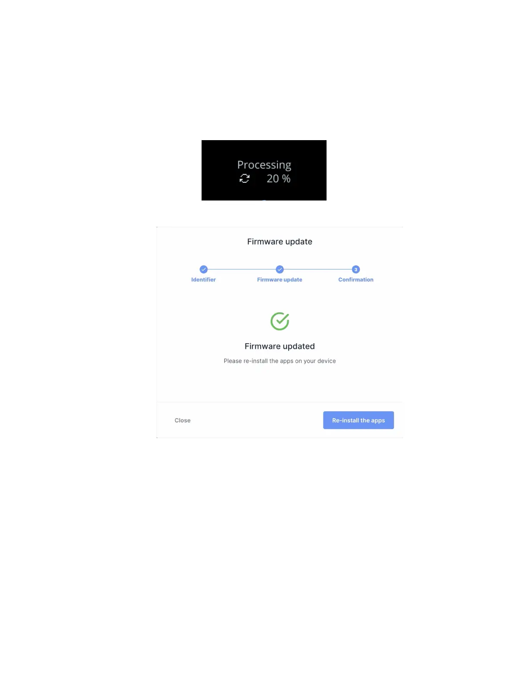Click the 20 % progress value

pos(279,179)
